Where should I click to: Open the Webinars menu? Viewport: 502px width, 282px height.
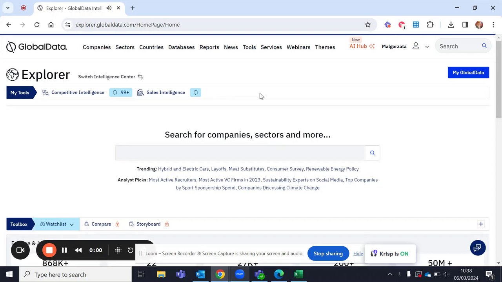298,47
